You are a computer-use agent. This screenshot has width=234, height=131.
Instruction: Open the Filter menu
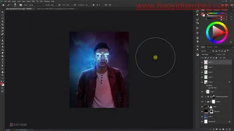click(34, 1)
